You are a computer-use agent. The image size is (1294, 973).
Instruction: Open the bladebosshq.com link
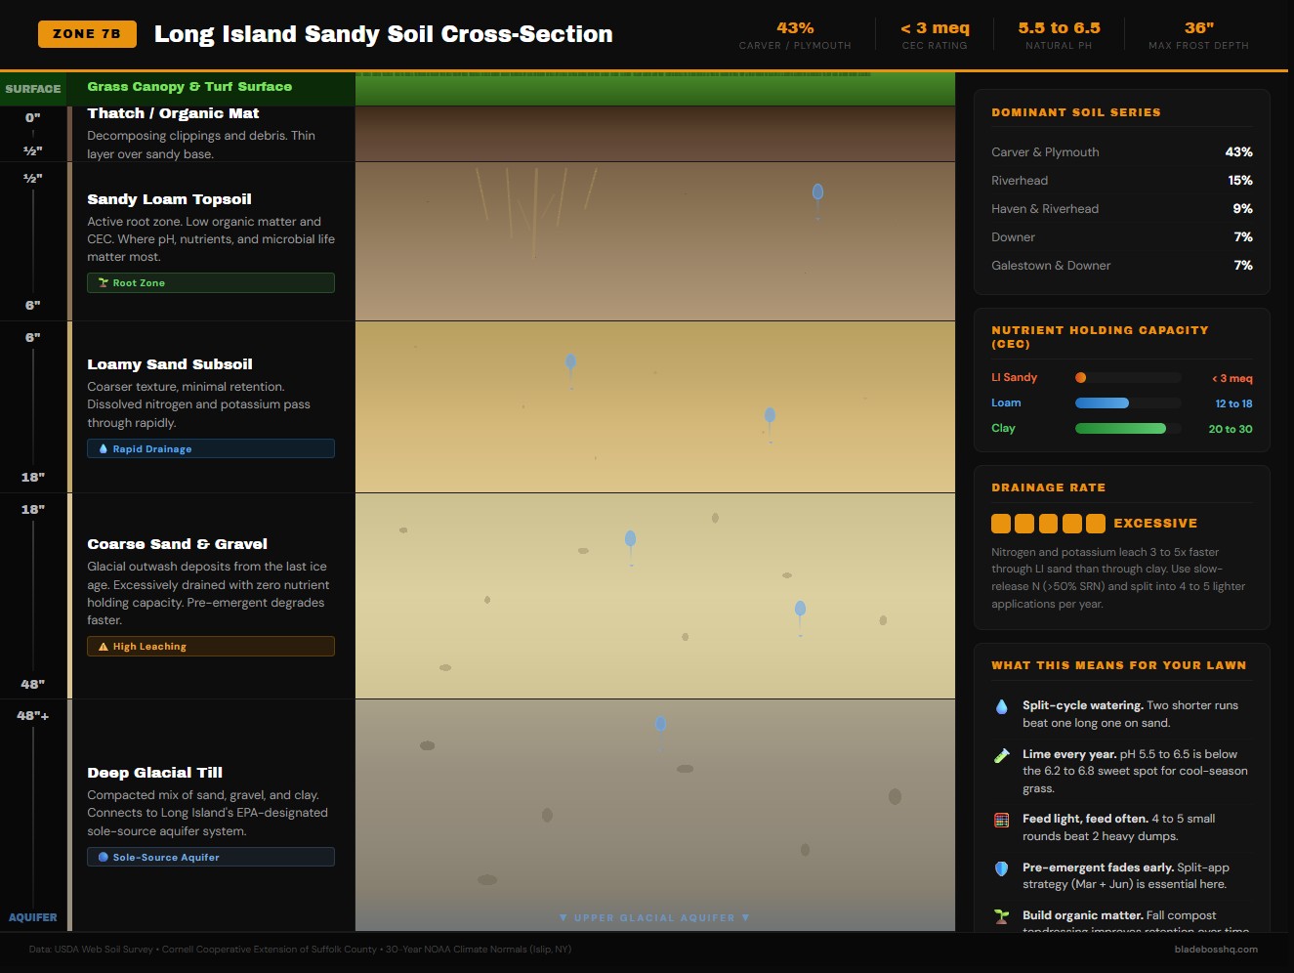click(x=1215, y=950)
